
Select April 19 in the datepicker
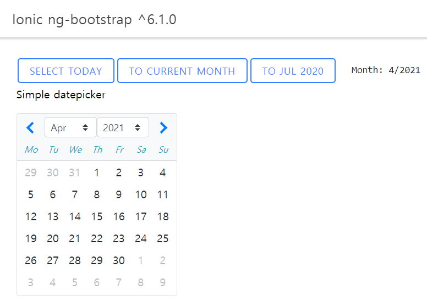[30, 238]
